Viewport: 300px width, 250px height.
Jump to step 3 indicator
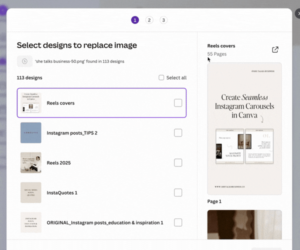point(163,20)
